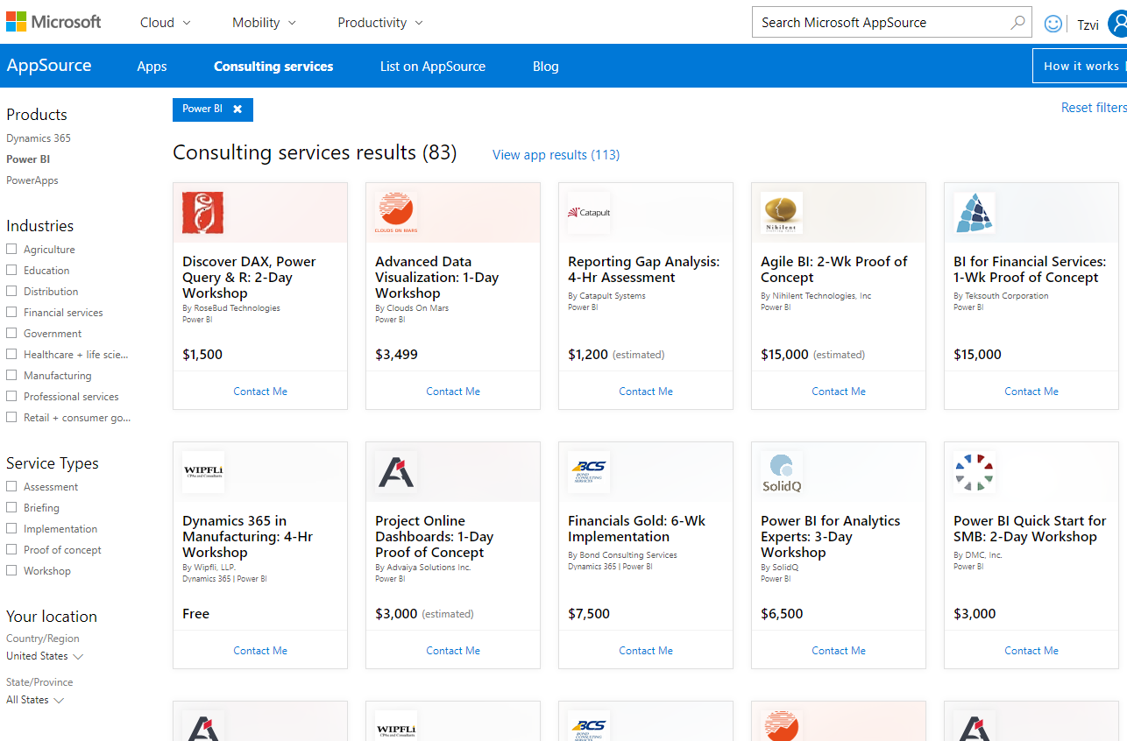Check the Agriculture industry filter
This screenshot has height=741, width=1127.
click(11, 249)
